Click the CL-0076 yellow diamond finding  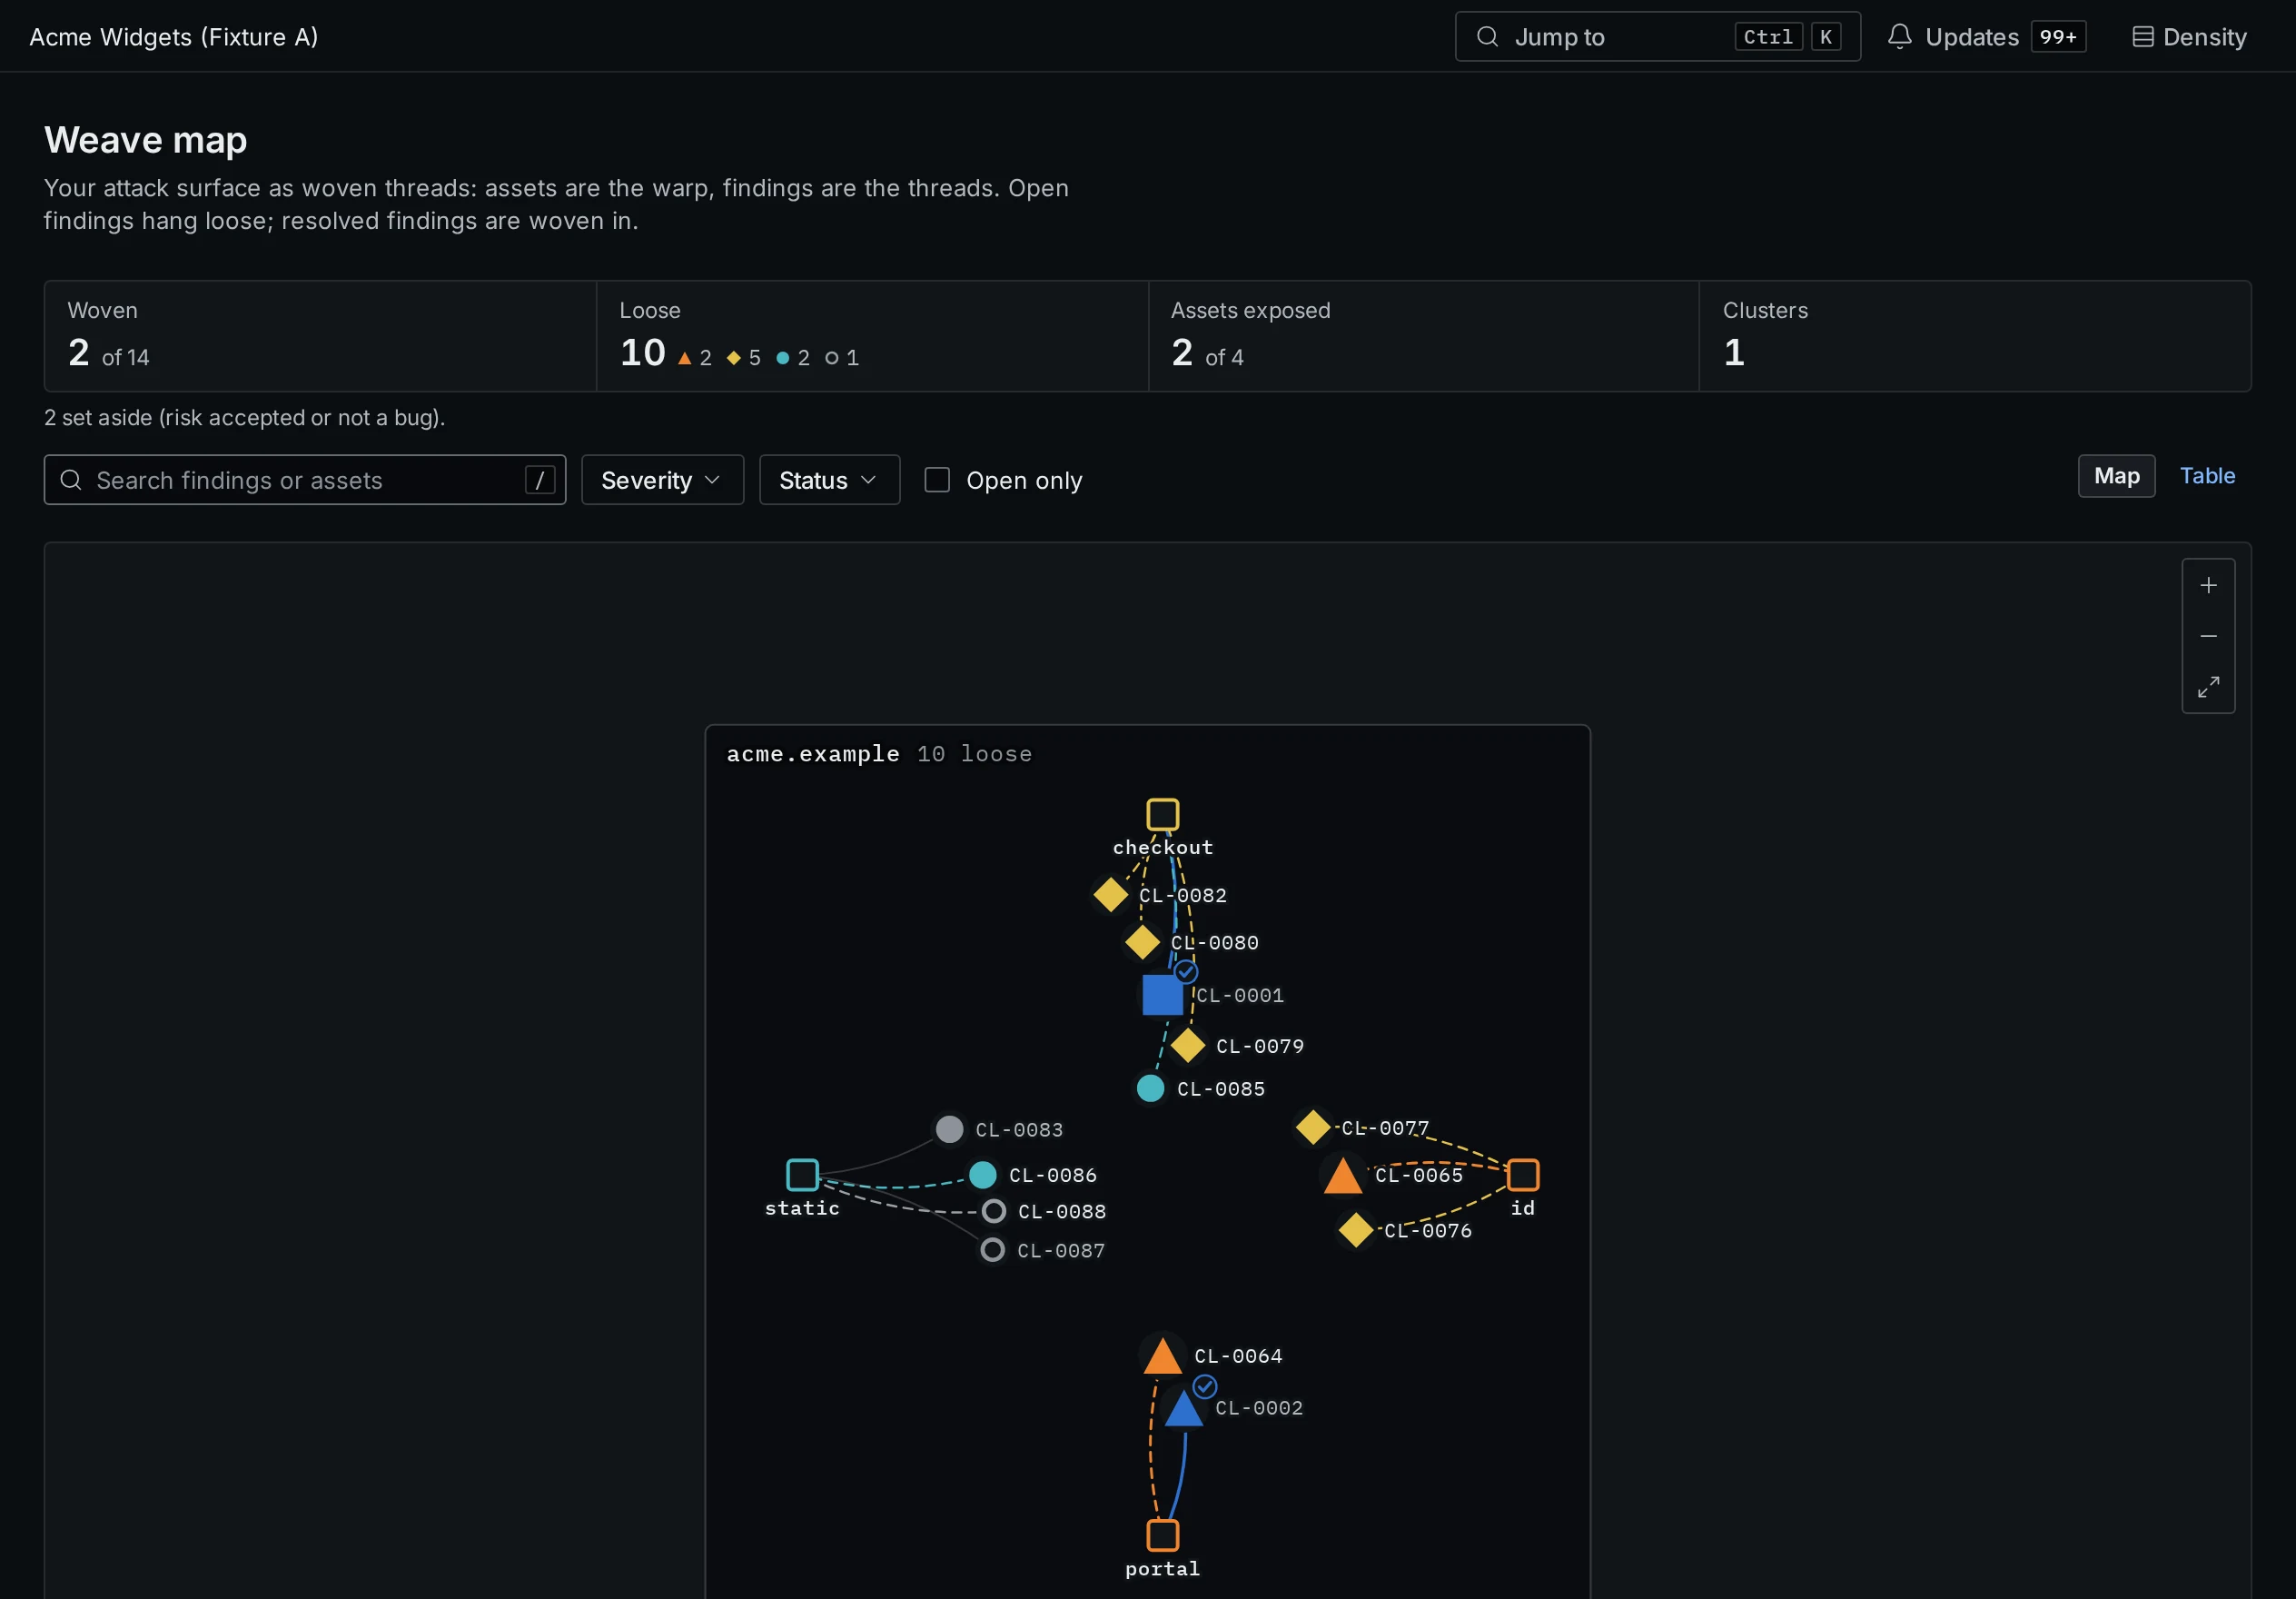tap(1355, 1230)
